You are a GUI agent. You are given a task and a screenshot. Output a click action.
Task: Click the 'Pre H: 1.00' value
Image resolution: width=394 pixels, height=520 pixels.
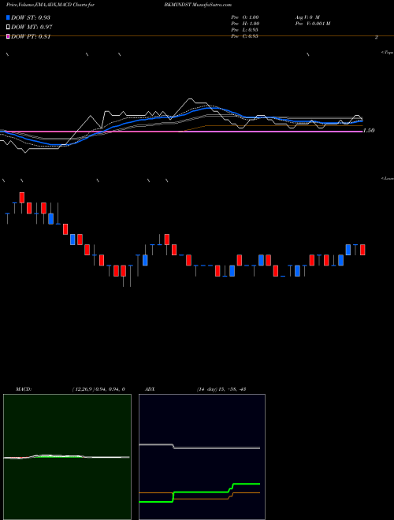(x=245, y=24)
